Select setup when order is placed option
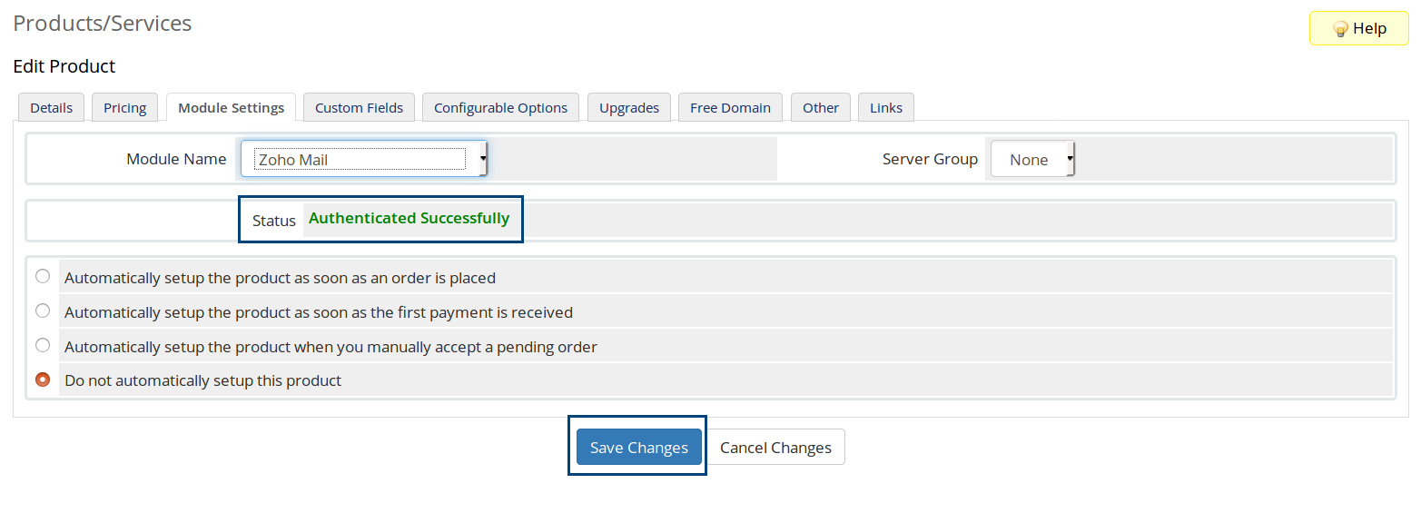1421x513 pixels. pos(43,276)
